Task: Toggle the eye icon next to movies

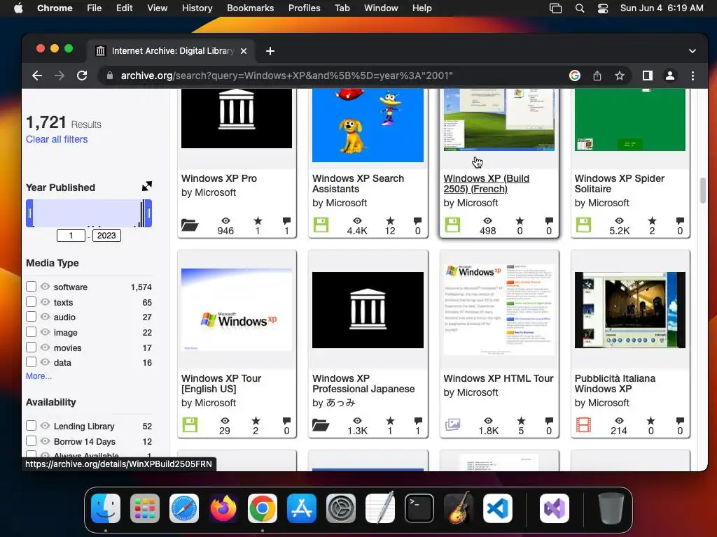Action: (x=45, y=348)
